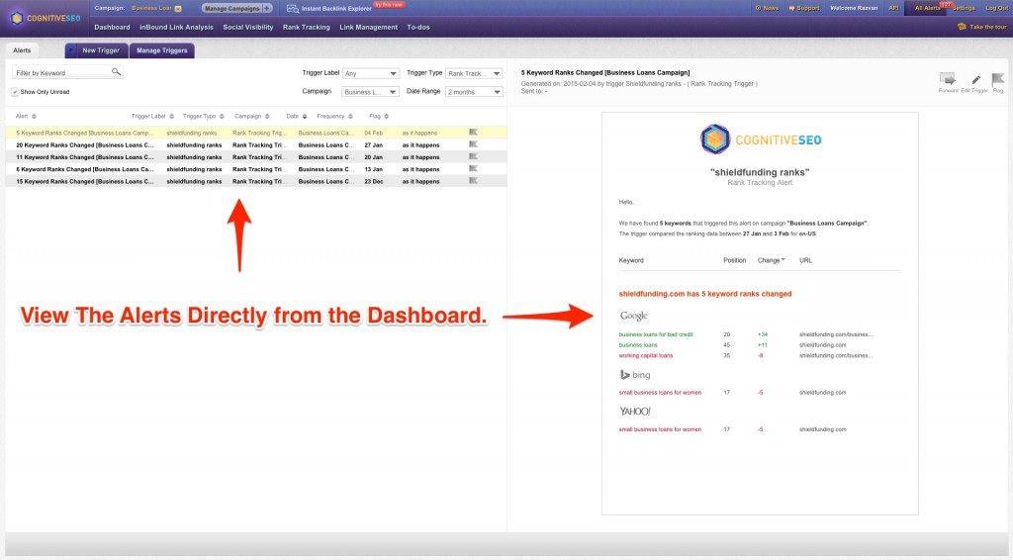Flag the 04 Feb alert row
Screen dimensions: 1013x560
point(473,132)
